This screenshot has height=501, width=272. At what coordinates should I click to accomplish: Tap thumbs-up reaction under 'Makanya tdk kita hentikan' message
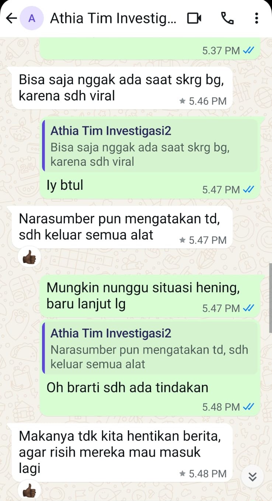[29, 491]
